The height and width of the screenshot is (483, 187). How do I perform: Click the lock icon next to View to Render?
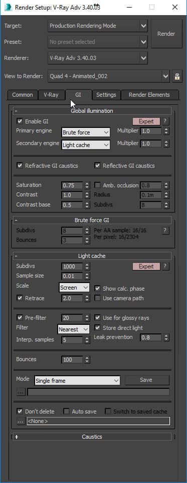(x=176, y=77)
